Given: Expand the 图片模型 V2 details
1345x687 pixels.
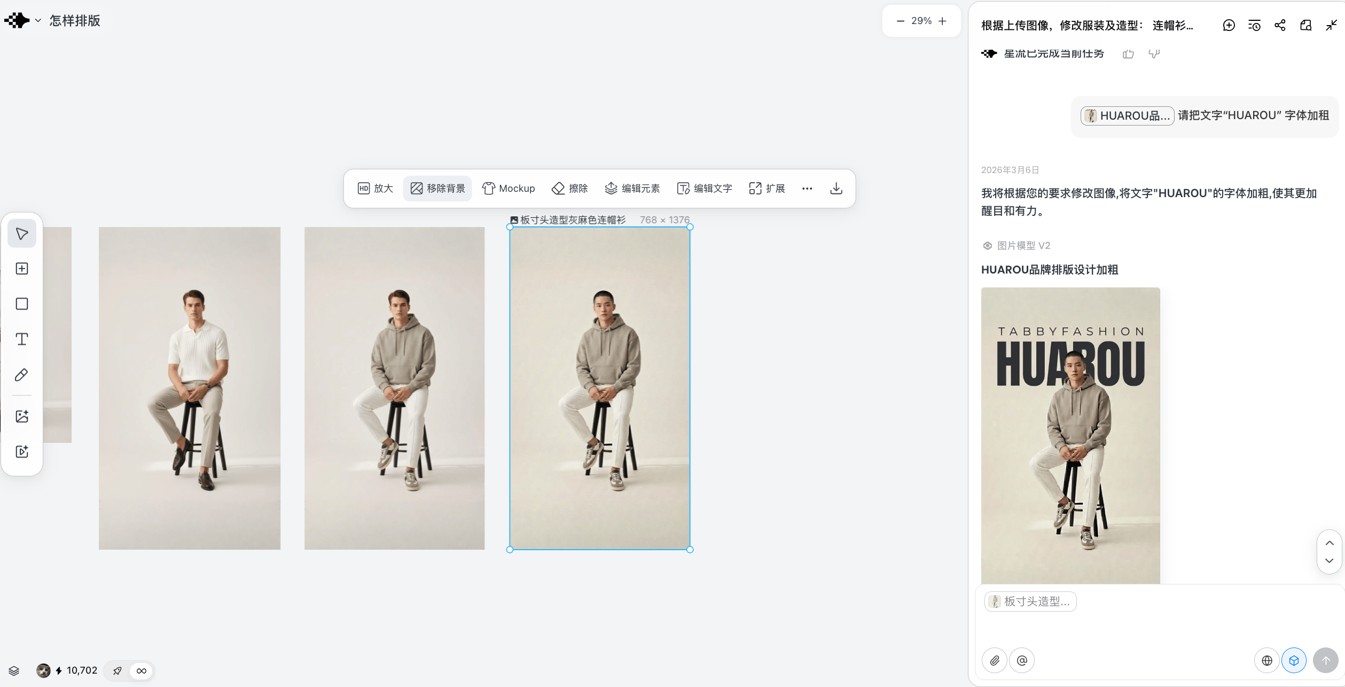Looking at the screenshot, I should [1016, 246].
